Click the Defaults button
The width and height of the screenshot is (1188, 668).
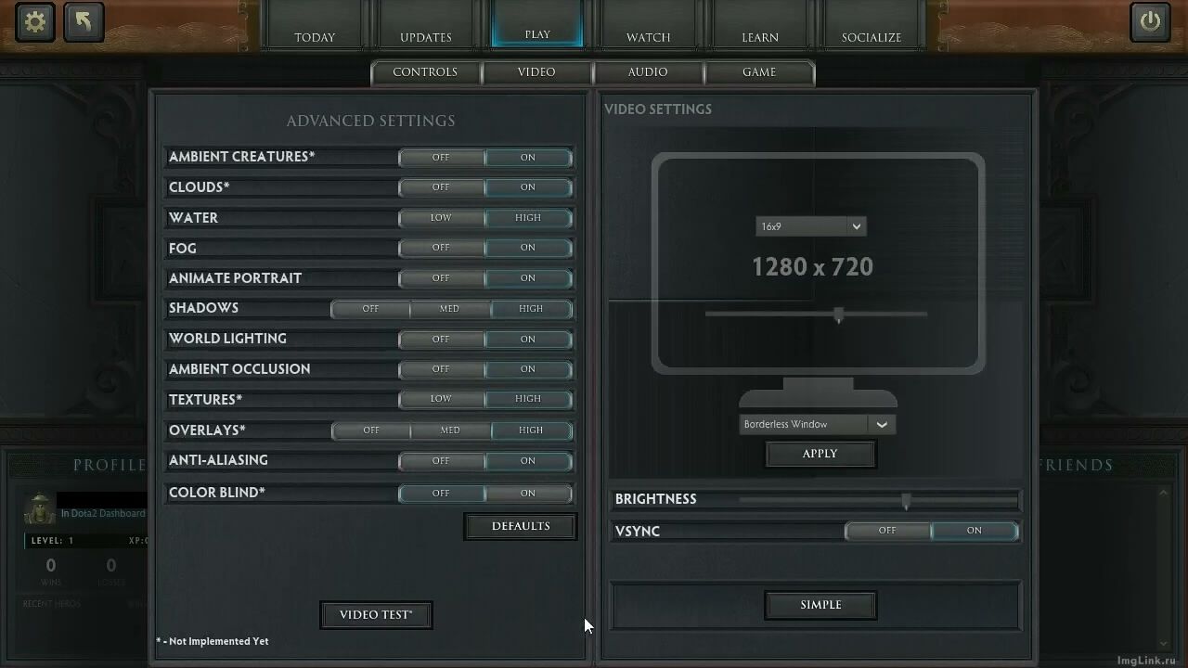(x=521, y=526)
